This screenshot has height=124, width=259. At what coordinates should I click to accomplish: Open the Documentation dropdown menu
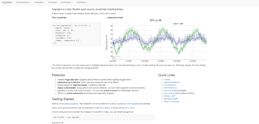[x=23, y=3]
